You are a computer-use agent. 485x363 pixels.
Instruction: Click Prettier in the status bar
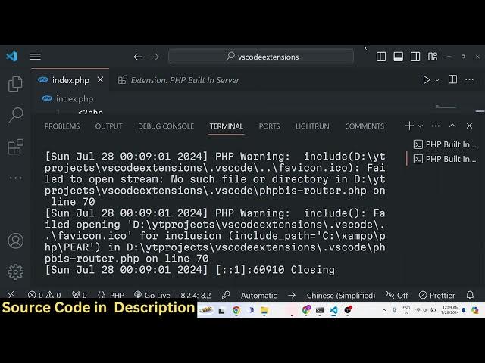436,296
